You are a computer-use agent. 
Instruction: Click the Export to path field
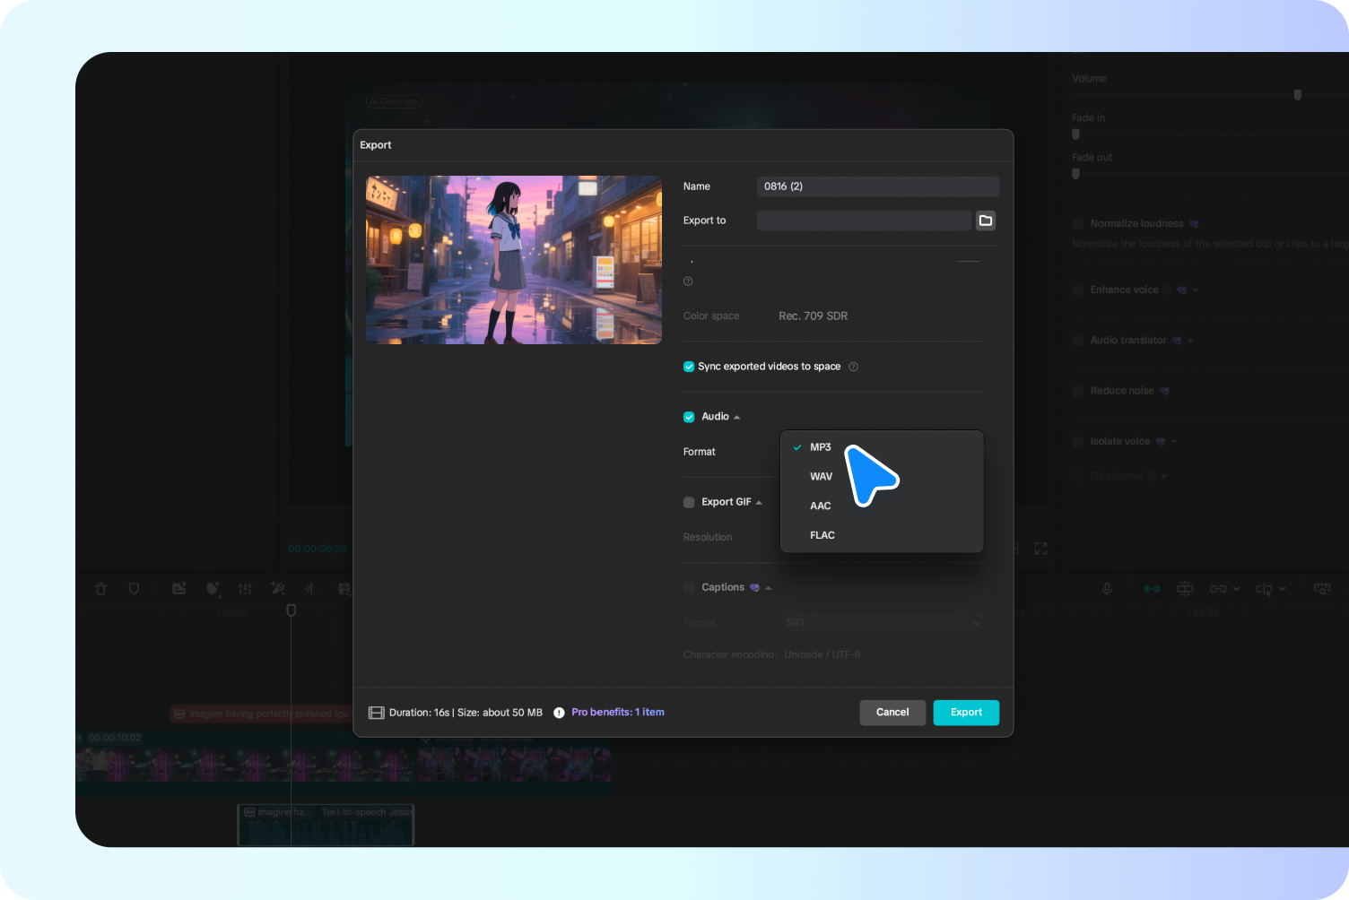click(864, 221)
